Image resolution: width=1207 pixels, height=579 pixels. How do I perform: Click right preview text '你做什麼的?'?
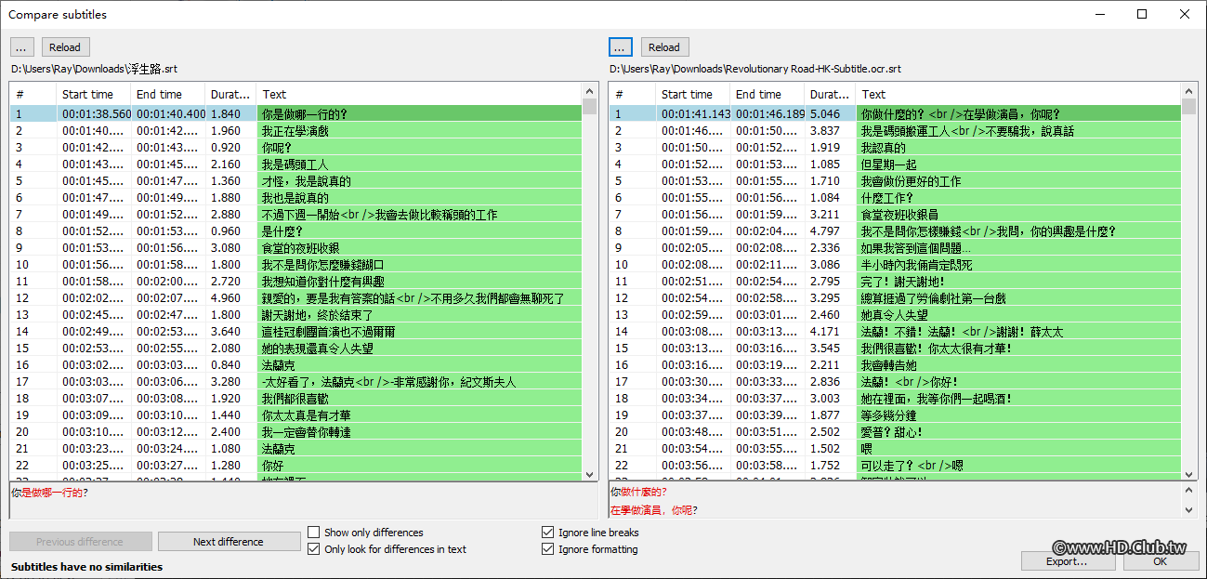coord(638,492)
